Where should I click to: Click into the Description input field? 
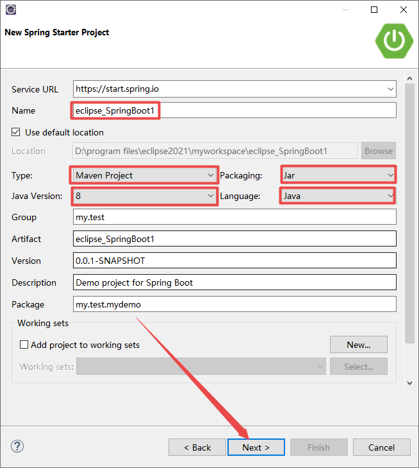tap(234, 282)
